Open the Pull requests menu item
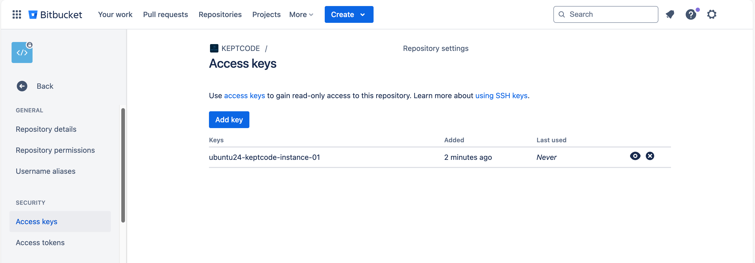The height and width of the screenshot is (263, 755). 165,14
